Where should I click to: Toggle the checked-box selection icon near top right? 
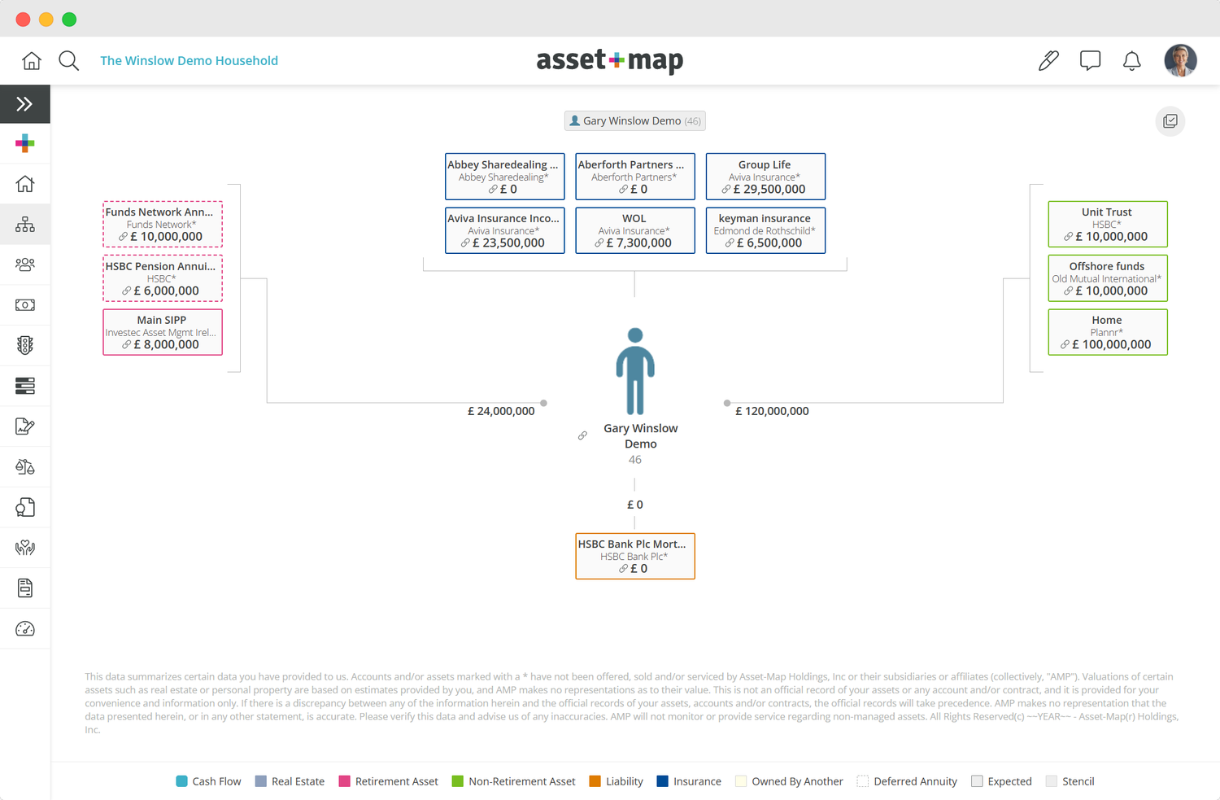[x=1170, y=121]
